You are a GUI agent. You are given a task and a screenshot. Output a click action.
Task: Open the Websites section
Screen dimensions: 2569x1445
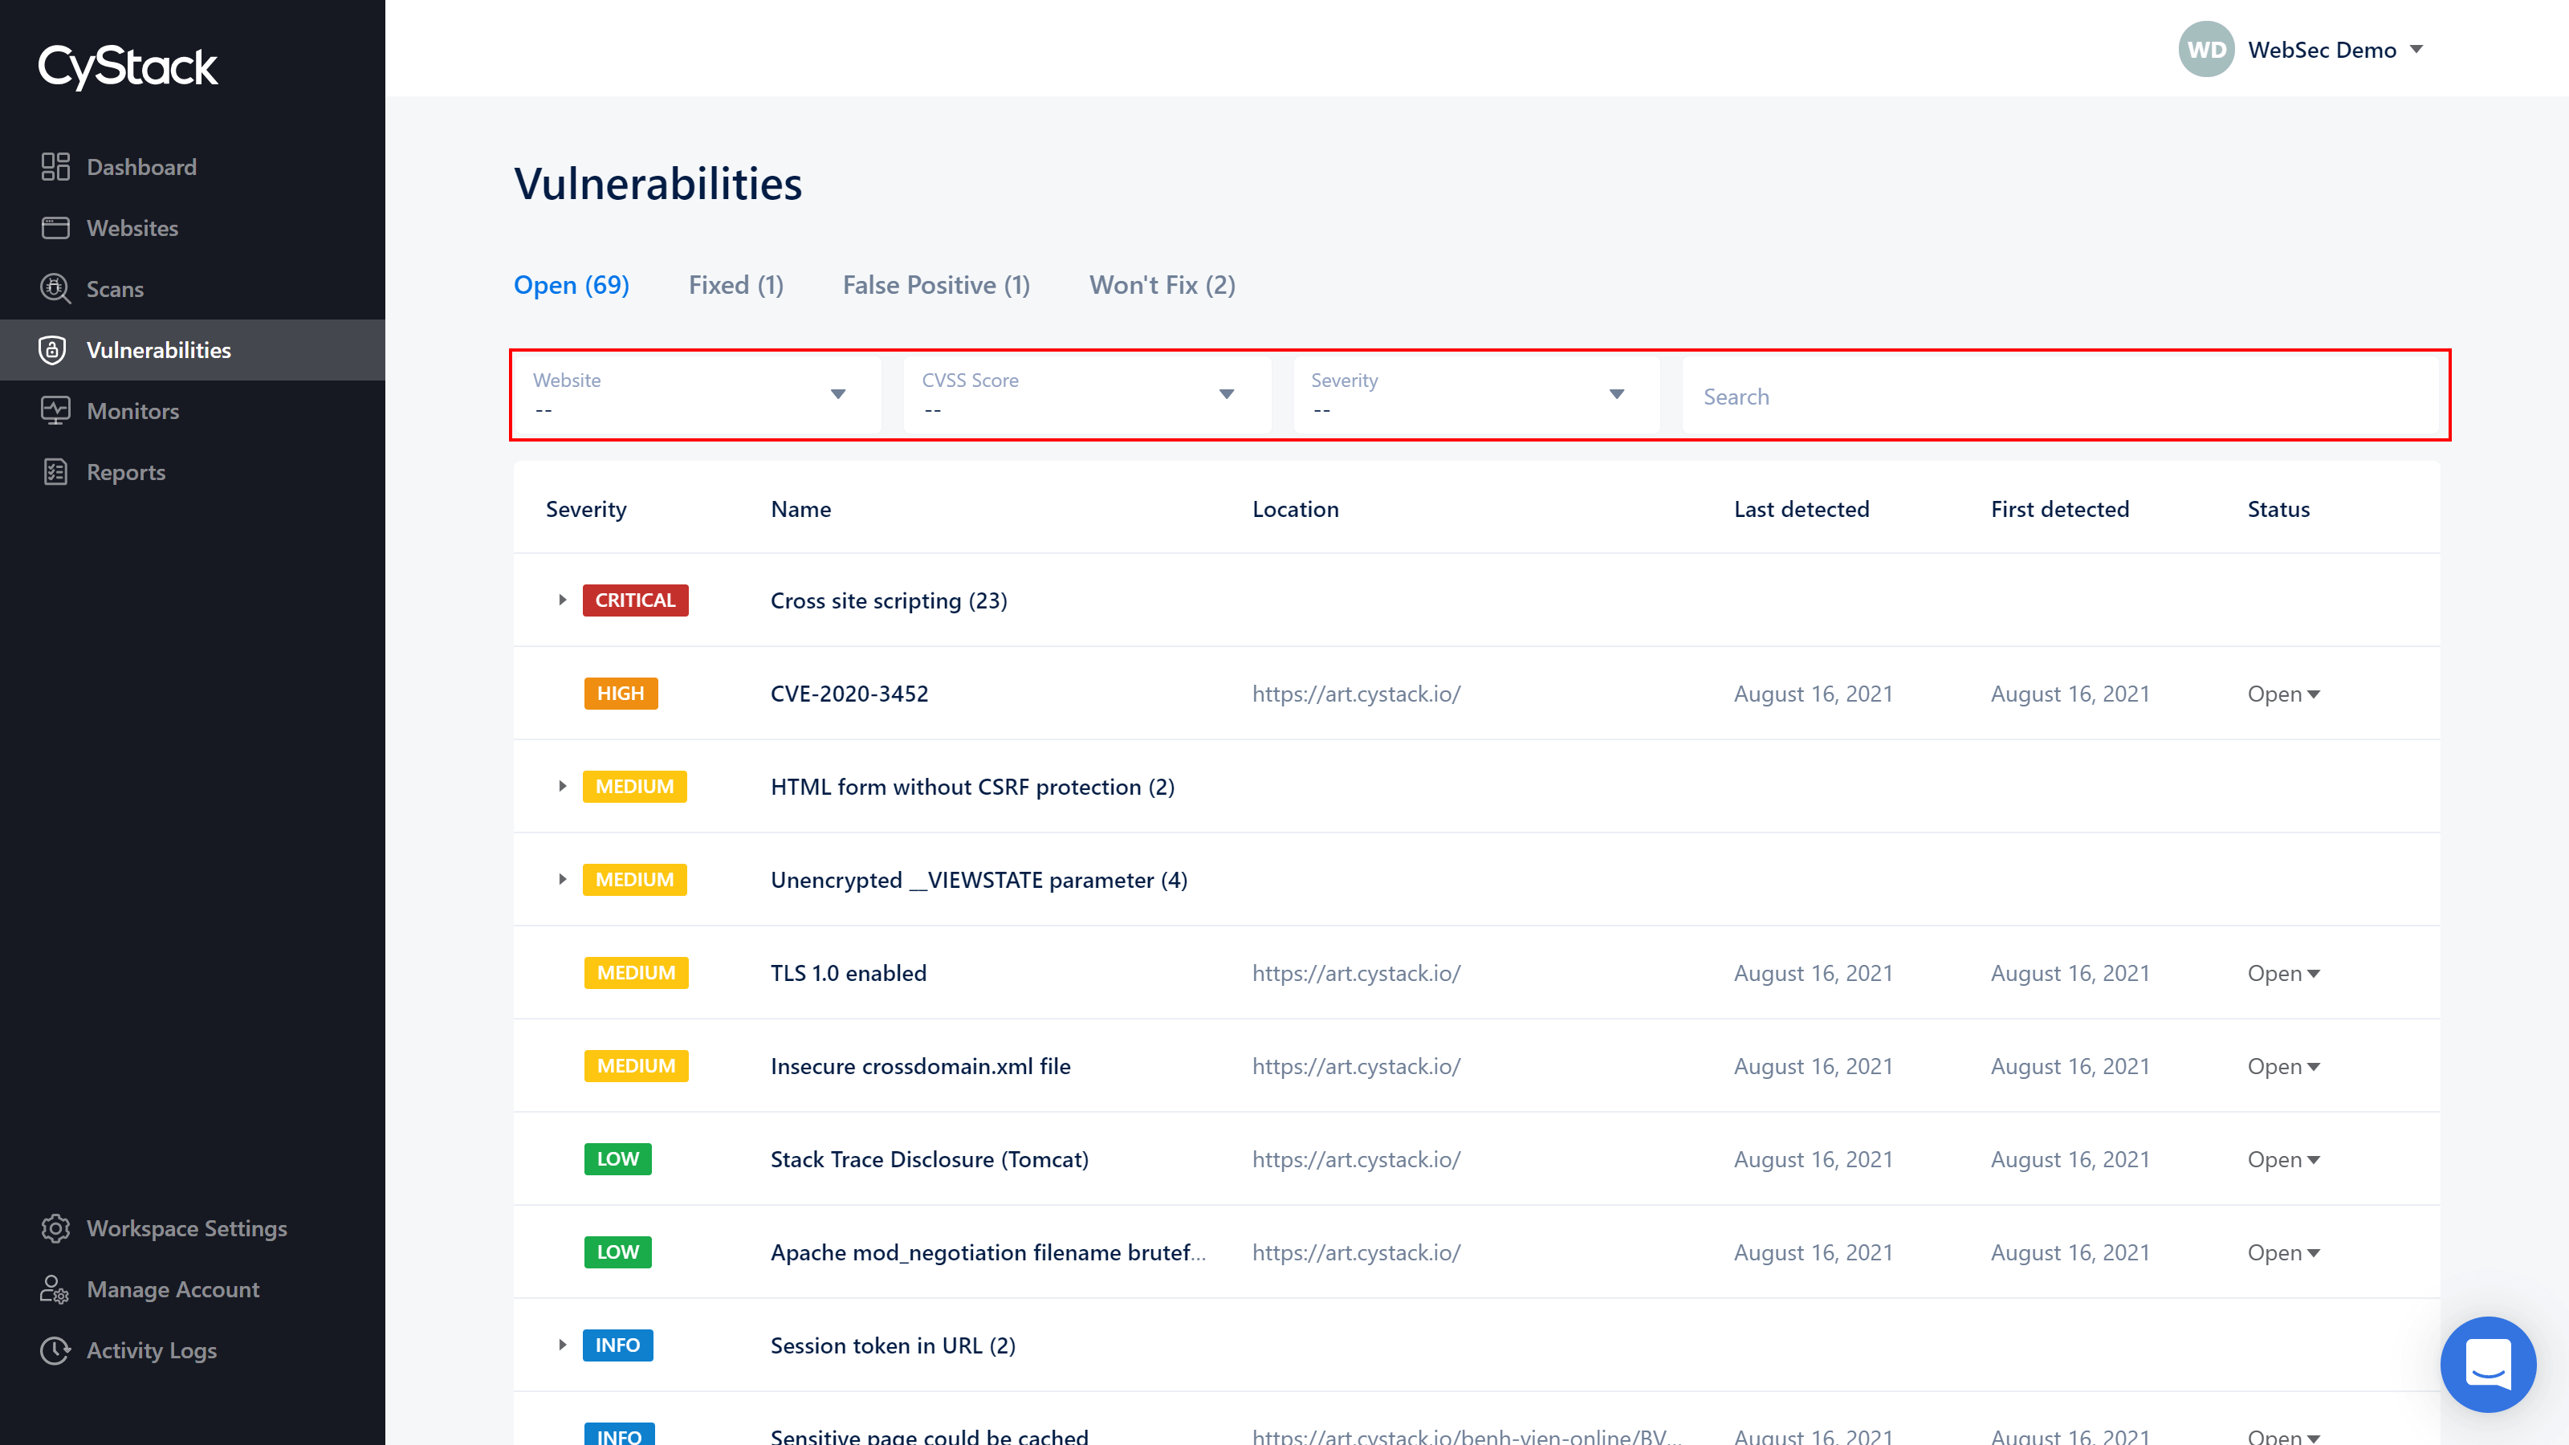pos(132,227)
